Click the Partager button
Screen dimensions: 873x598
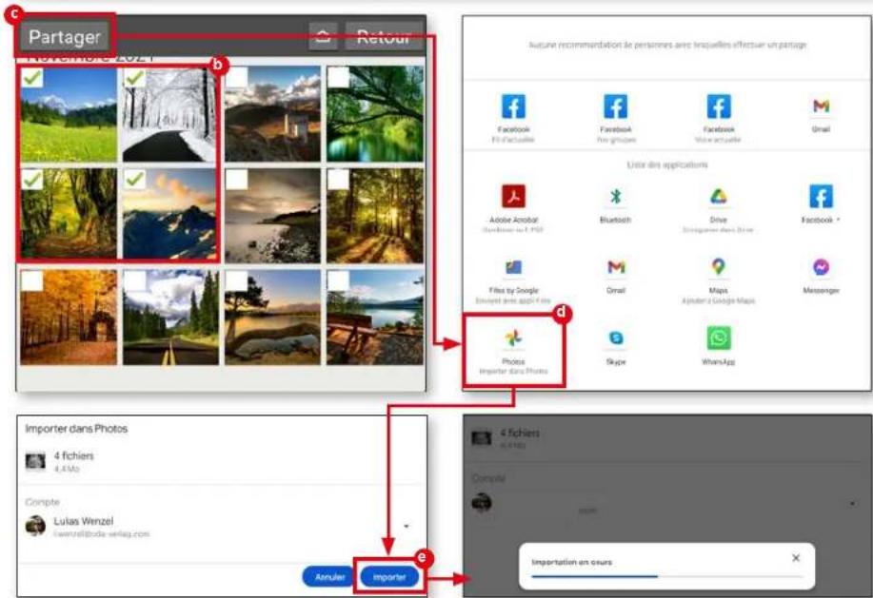[65, 37]
